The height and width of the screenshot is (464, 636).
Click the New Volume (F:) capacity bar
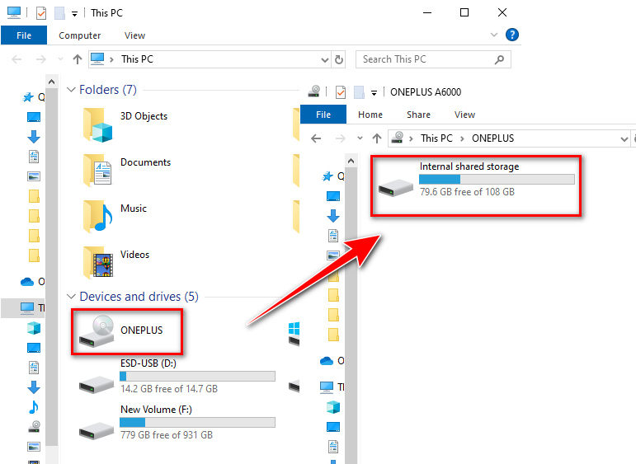point(197,422)
